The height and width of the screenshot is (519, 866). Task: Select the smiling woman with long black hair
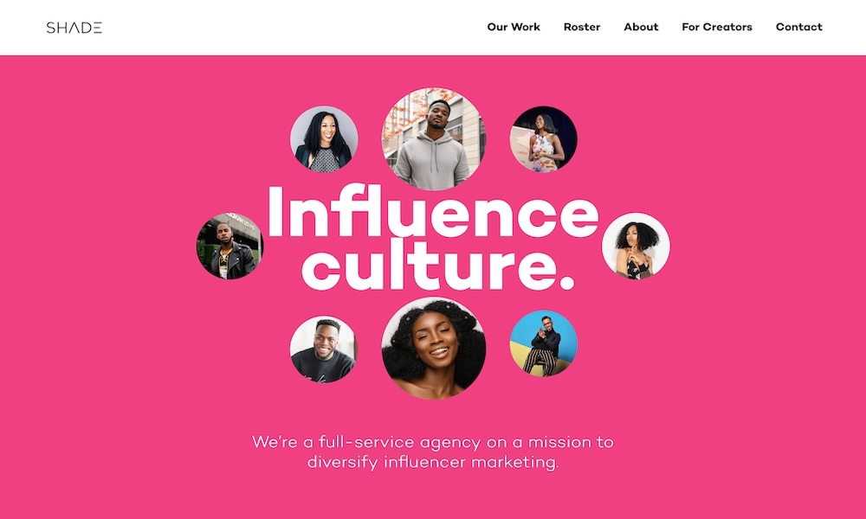coord(324,139)
